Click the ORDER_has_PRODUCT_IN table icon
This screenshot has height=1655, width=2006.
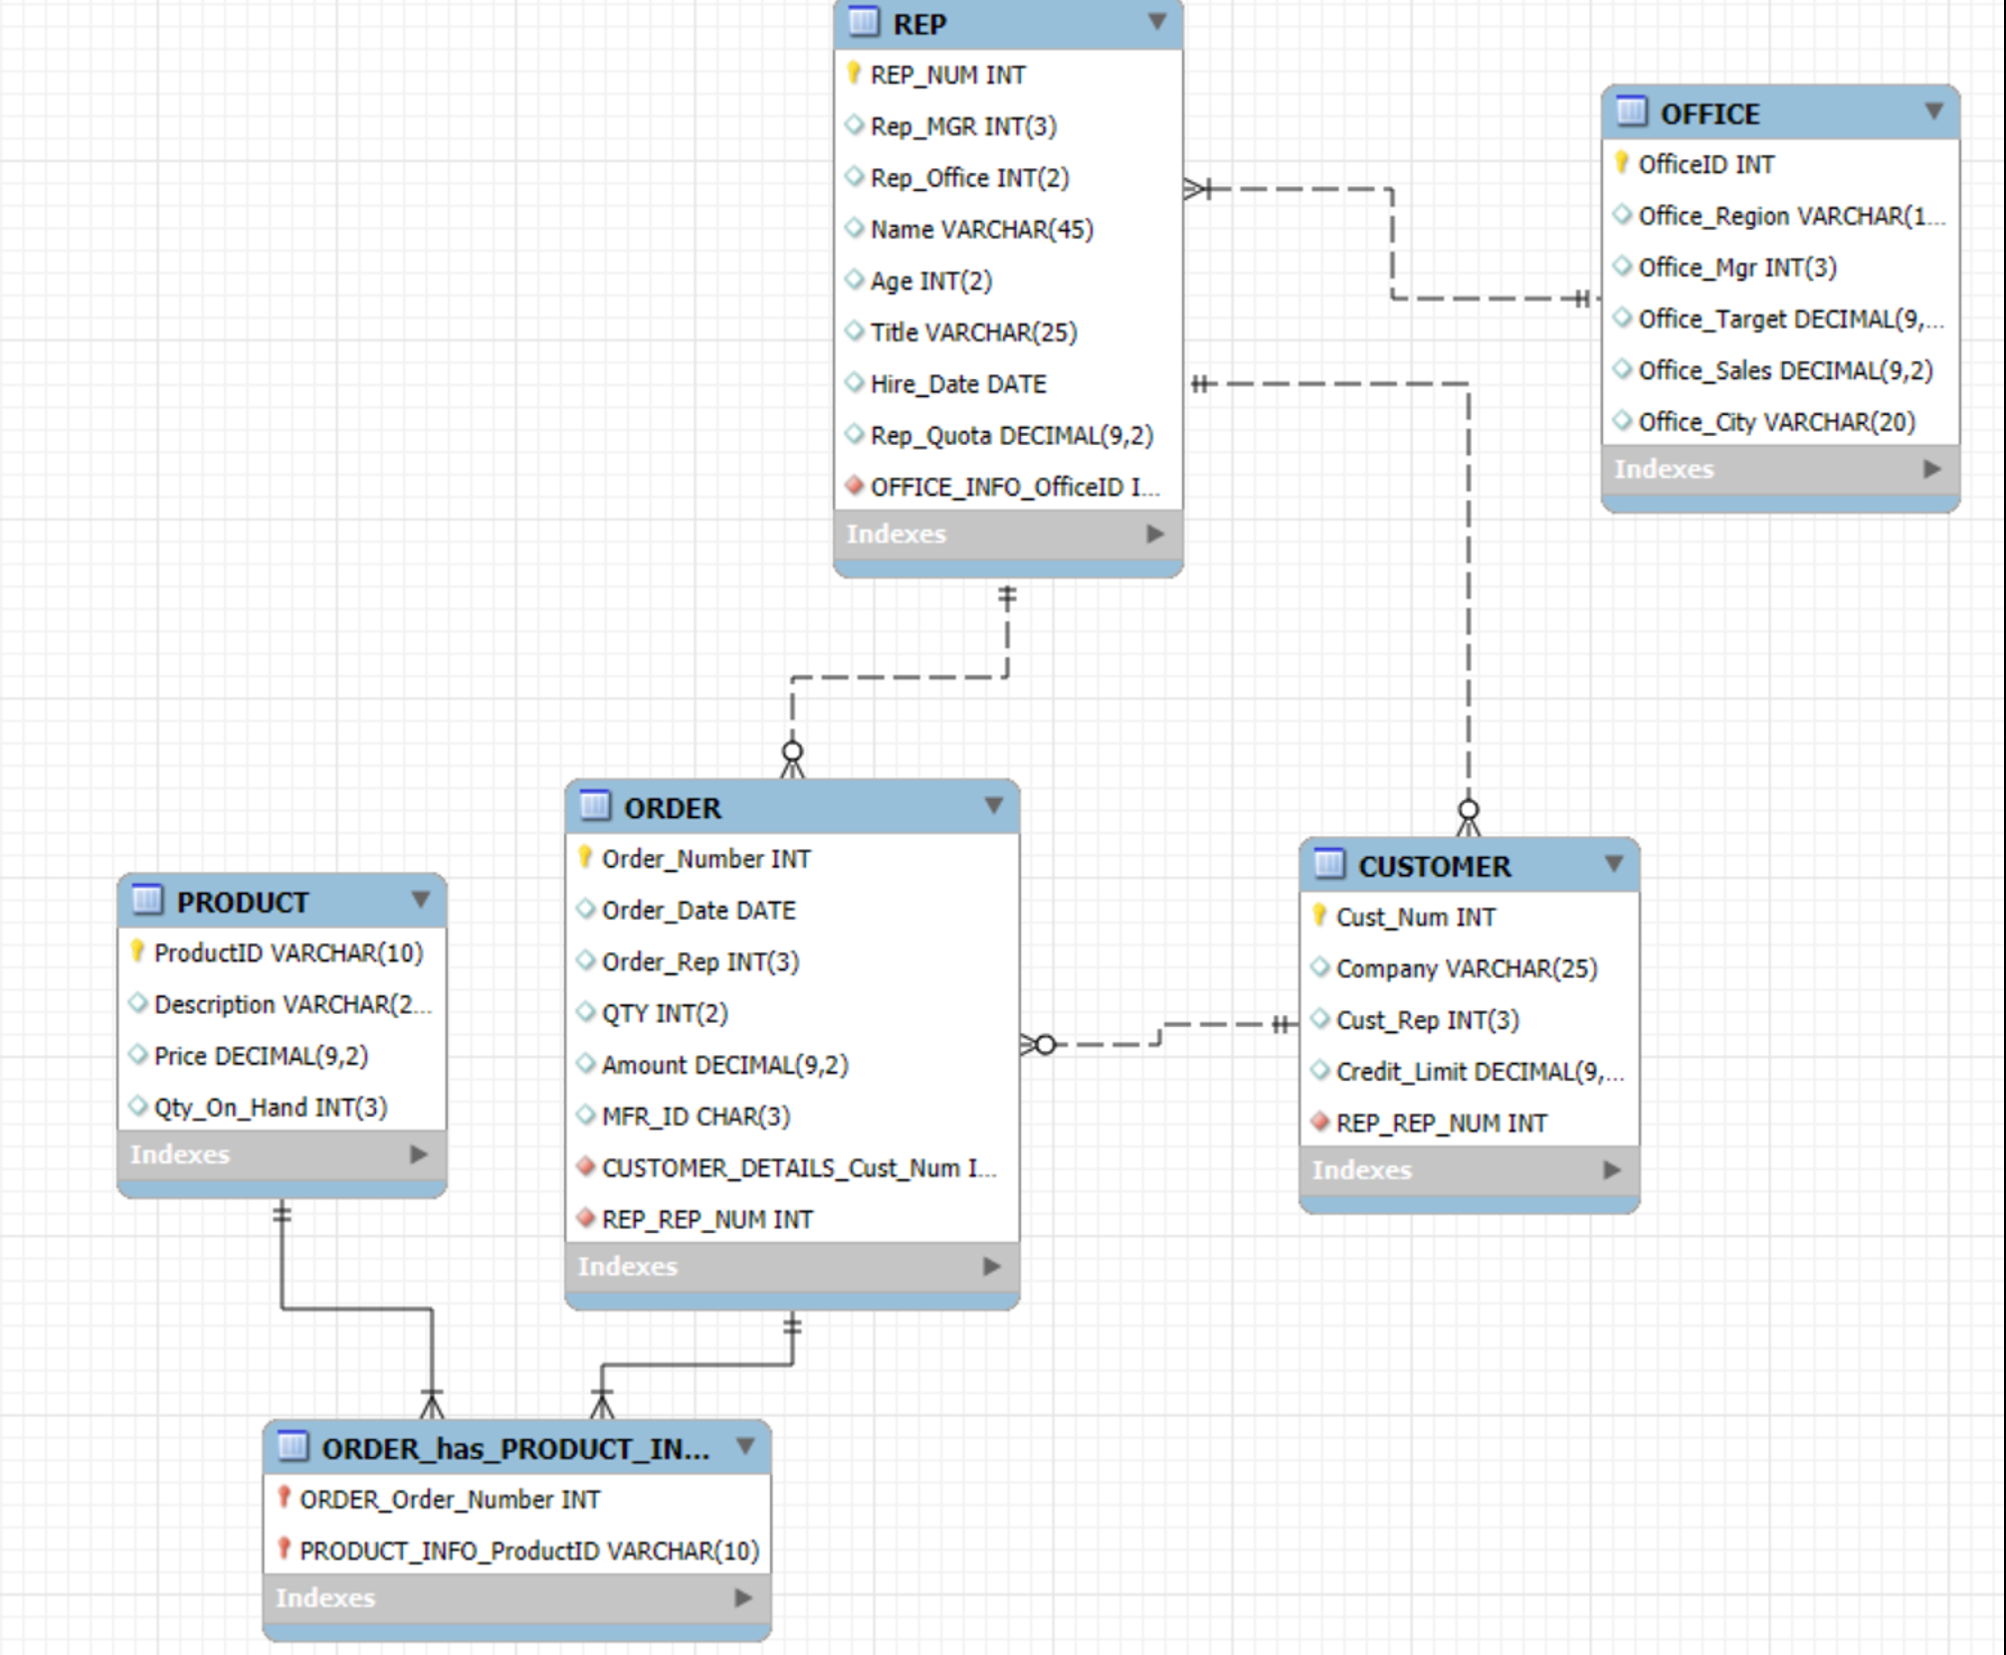(x=293, y=1446)
